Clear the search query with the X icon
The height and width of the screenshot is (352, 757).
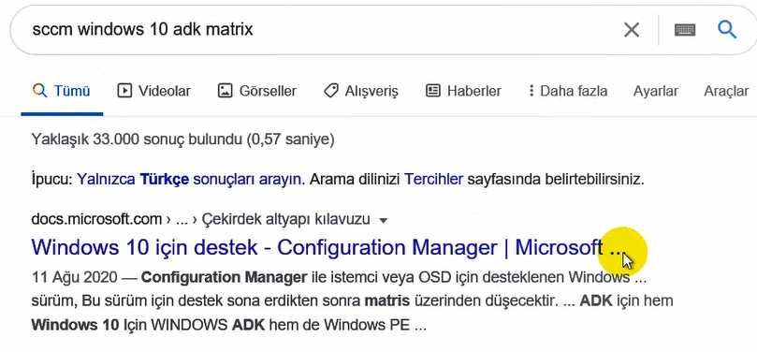[632, 30]
